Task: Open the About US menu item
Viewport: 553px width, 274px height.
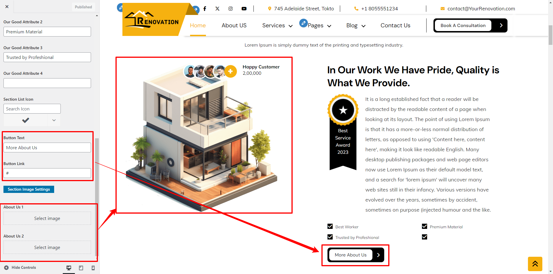Action: coord(234,26)
